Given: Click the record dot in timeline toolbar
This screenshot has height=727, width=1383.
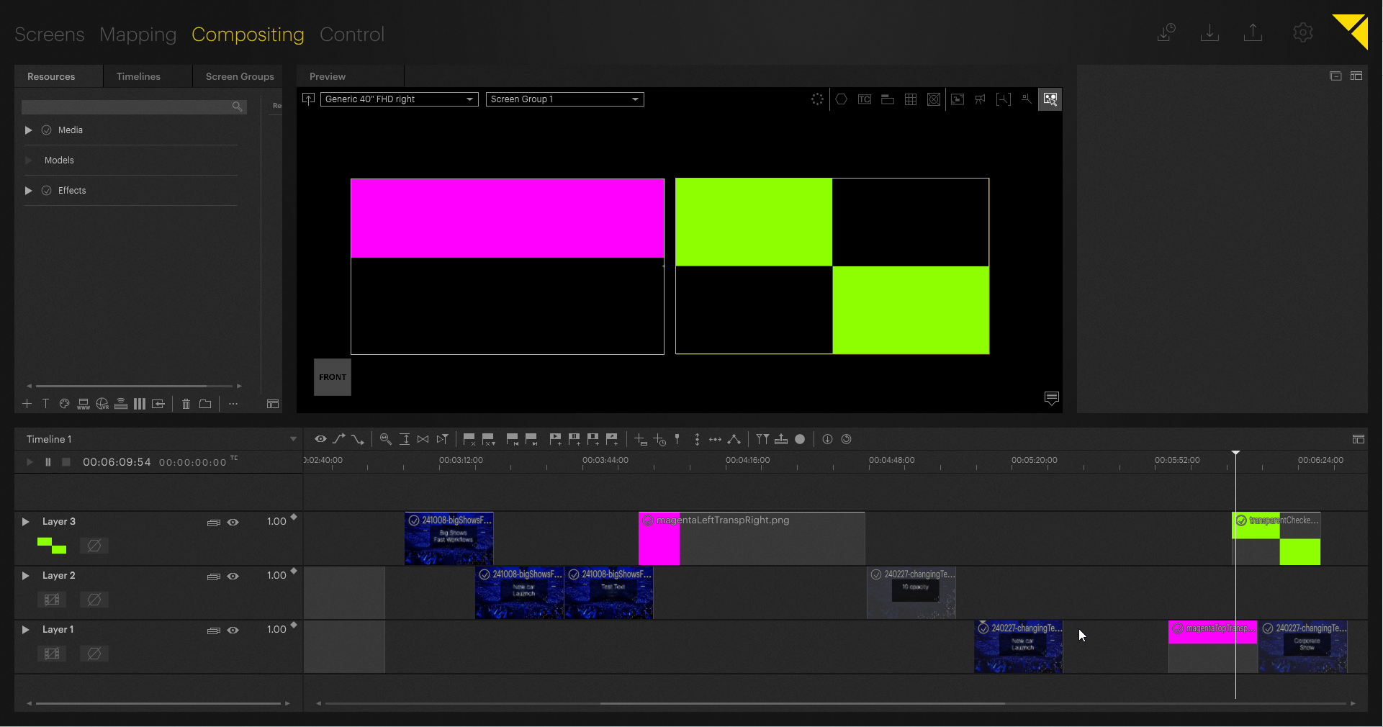Looking at the screenshot, I should [x=800, y=439].
